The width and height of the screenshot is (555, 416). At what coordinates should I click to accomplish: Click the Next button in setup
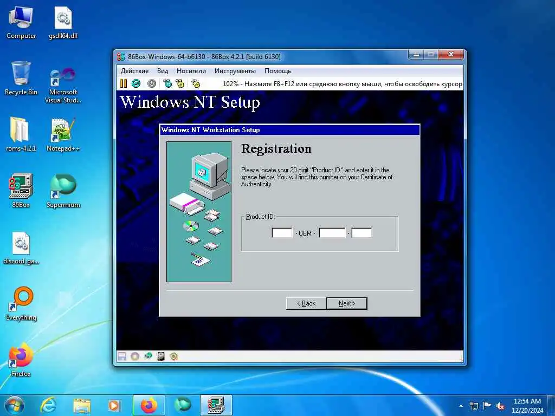[347, 303]
